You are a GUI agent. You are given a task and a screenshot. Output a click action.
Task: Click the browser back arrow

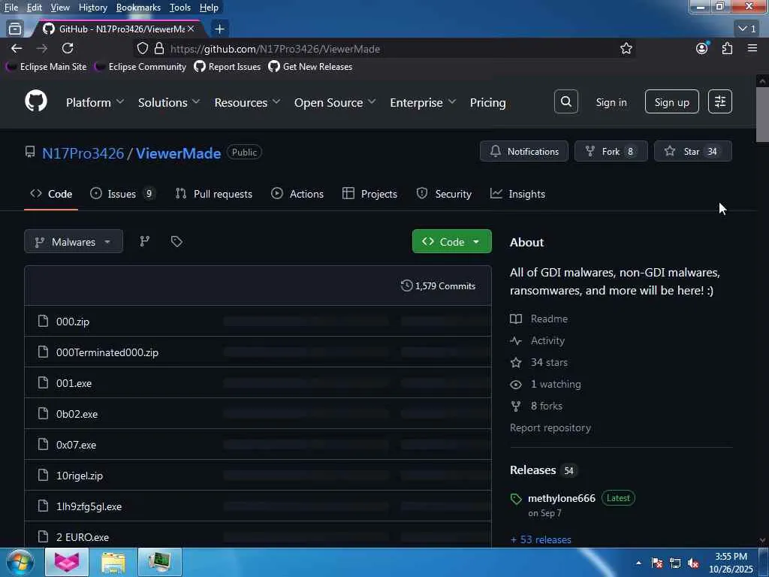coord(17,48)
